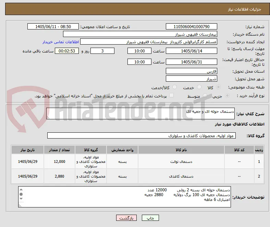
Task: Click scroll up arrow in buyer notes
Action: tap(21, 190)
